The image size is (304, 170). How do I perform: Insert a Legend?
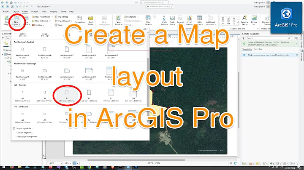click(x=180, y=20)
